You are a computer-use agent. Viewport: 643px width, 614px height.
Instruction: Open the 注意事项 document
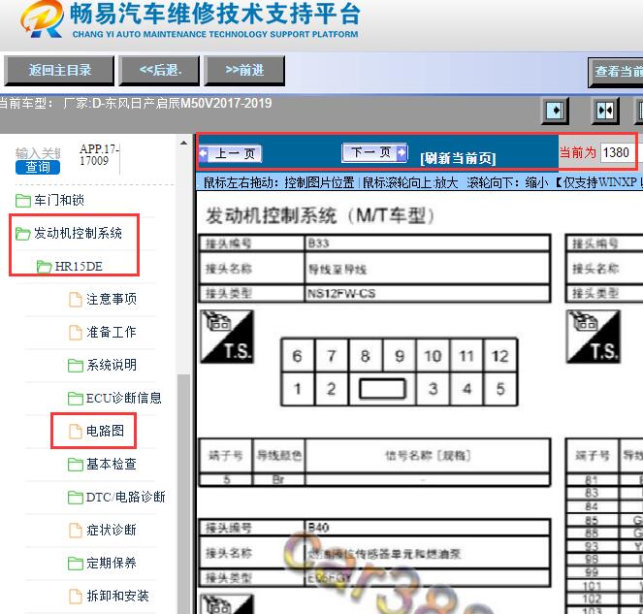point(112,299)
